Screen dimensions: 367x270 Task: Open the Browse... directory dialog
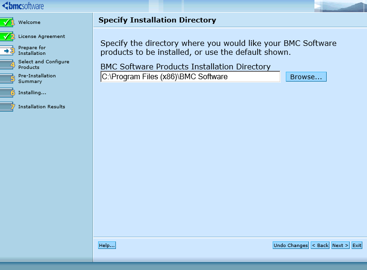[x=306, y=77]
